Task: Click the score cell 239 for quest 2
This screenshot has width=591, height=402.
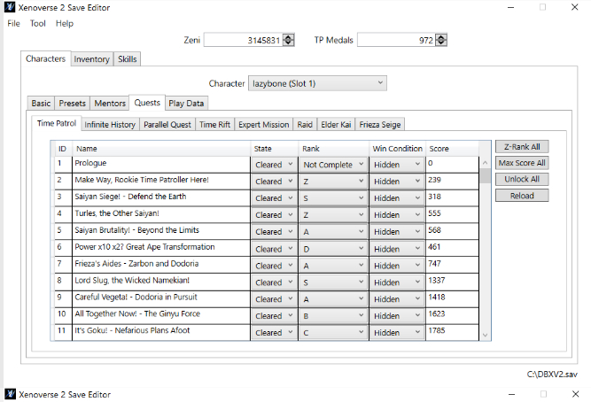Action: coord(452,180)
